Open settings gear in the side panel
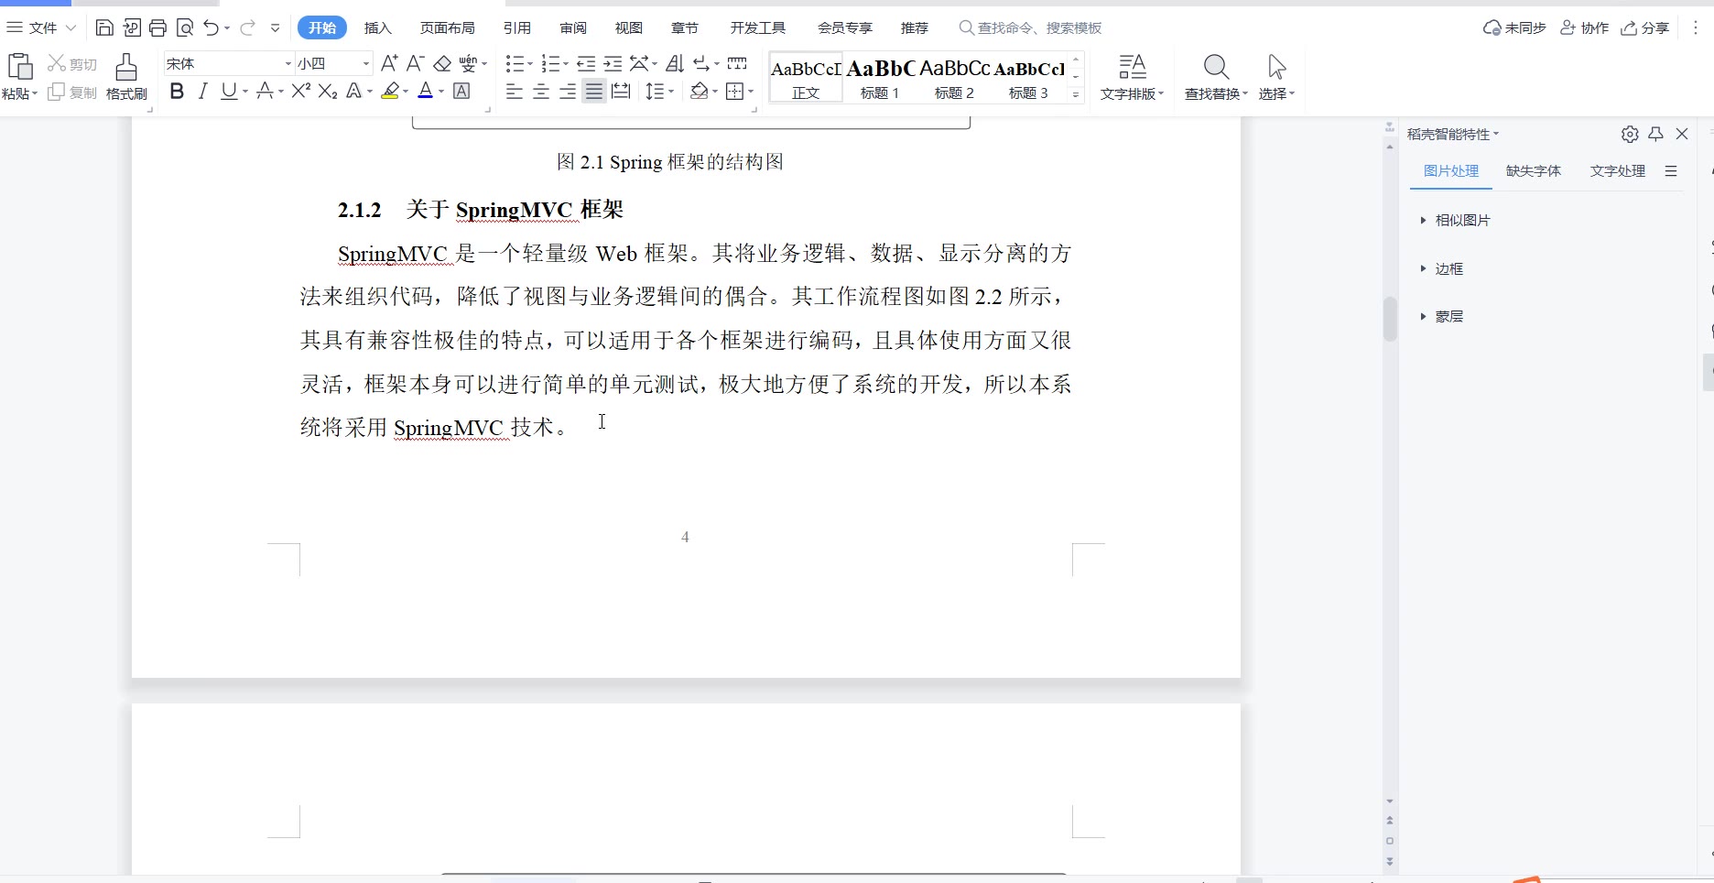Image resolution: width=1714 pixels, height=883 pixels. [1630, 135]
